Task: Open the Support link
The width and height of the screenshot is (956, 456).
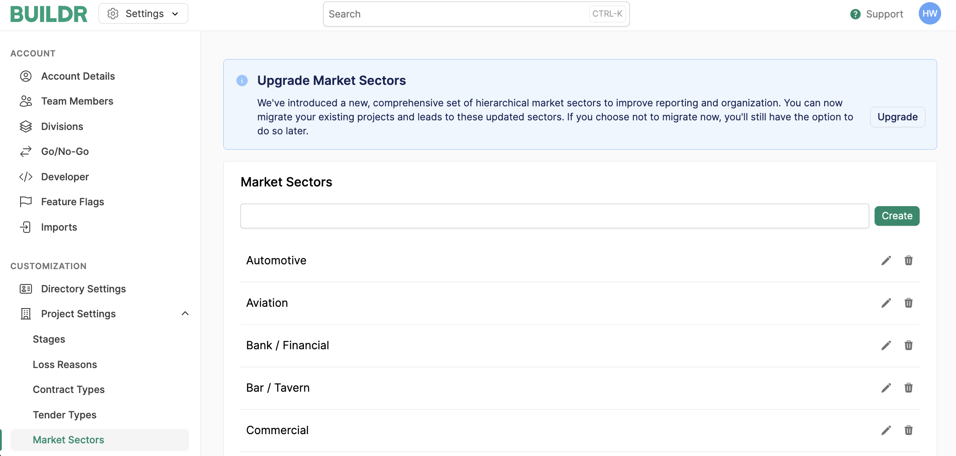Action: tap(877, 14)
